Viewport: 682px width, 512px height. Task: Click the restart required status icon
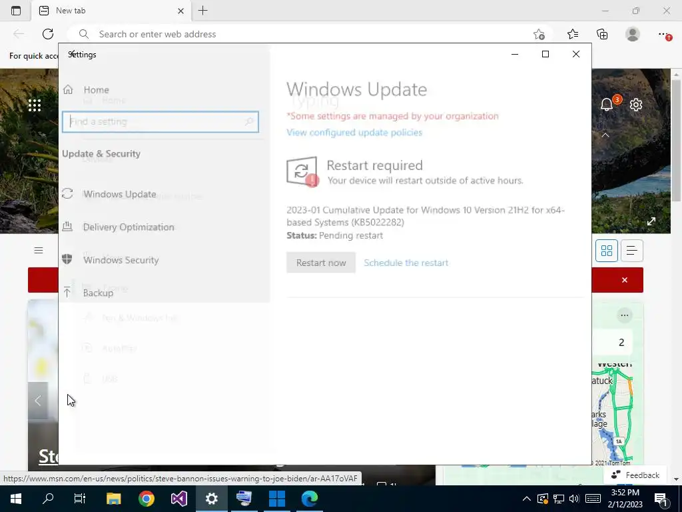coord(302,171)
